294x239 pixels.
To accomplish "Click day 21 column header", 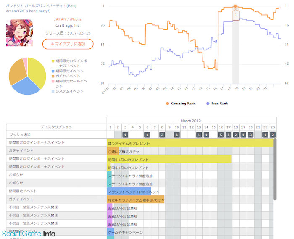I will 258,127.
